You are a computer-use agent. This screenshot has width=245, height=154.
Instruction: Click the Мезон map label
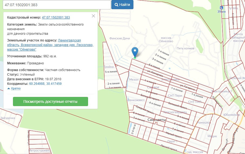click(x=134, y=79)
